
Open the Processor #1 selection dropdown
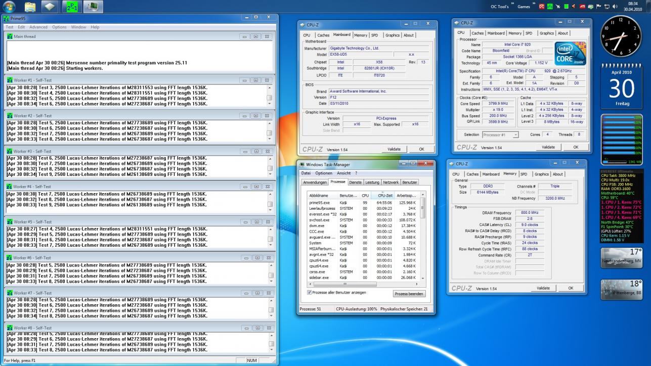pos(500,135)
